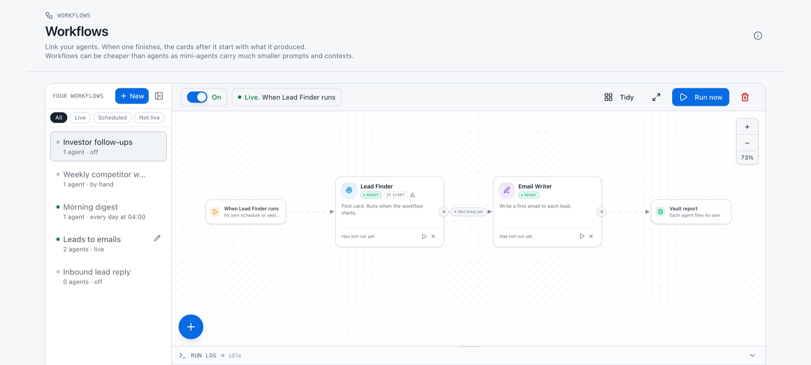Run the Lead Finder card play icon
This screenshot has height=365, width=811.
coord(424,236)
